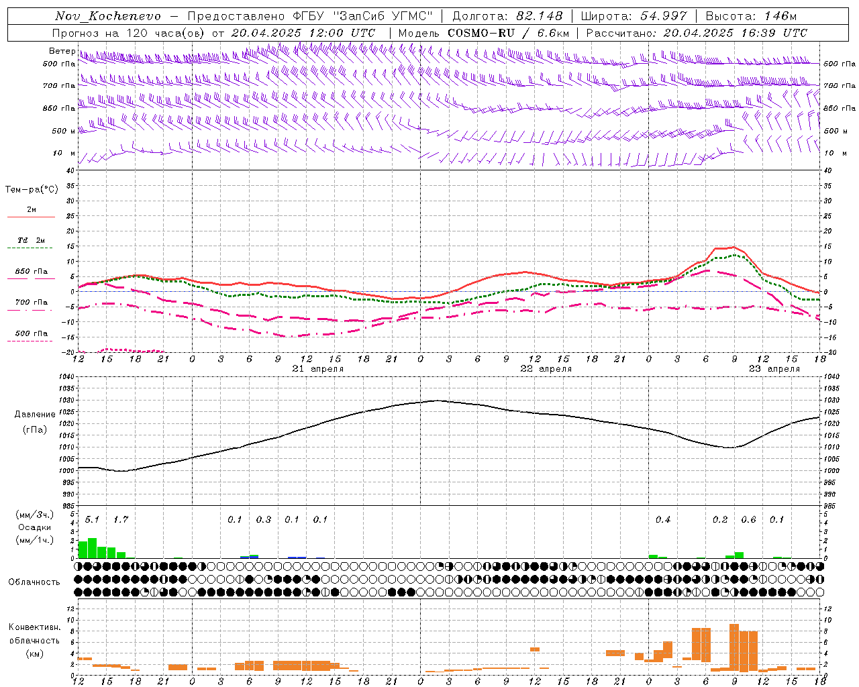859x687 pixels.
Task: Click the "Модель COSMO-RU / 6.6км" label
Action: pos(484,33)
